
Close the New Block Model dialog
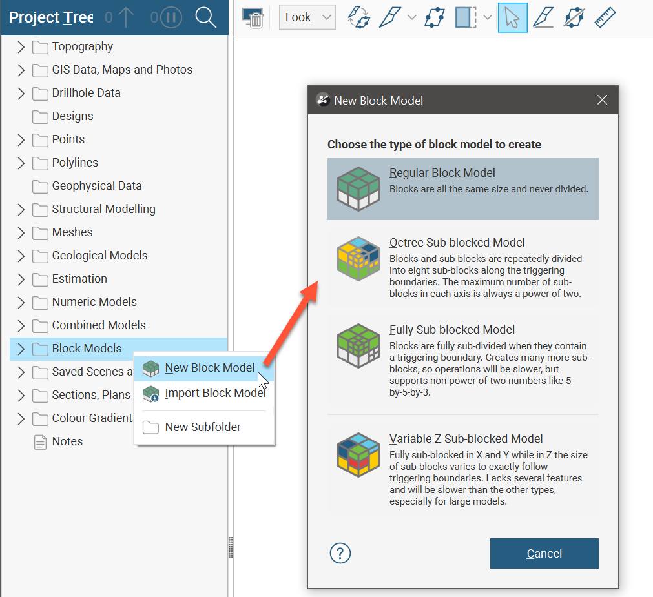[602, 100]
